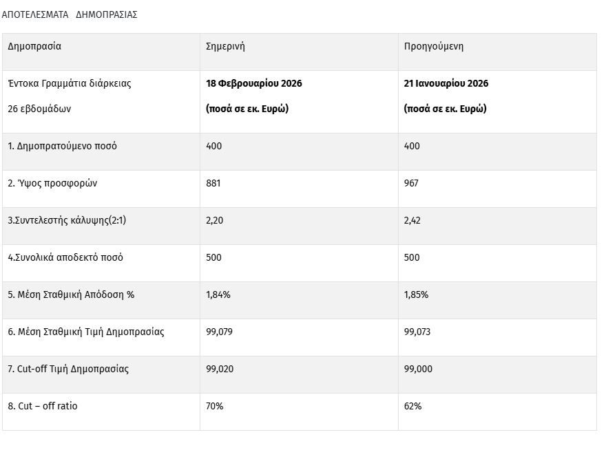The image size is (606, 461).
Task: Click the "6. Μέση Σταθμική Τιμή Δημοπρασίας" label
Action: (x=86, y=332)
